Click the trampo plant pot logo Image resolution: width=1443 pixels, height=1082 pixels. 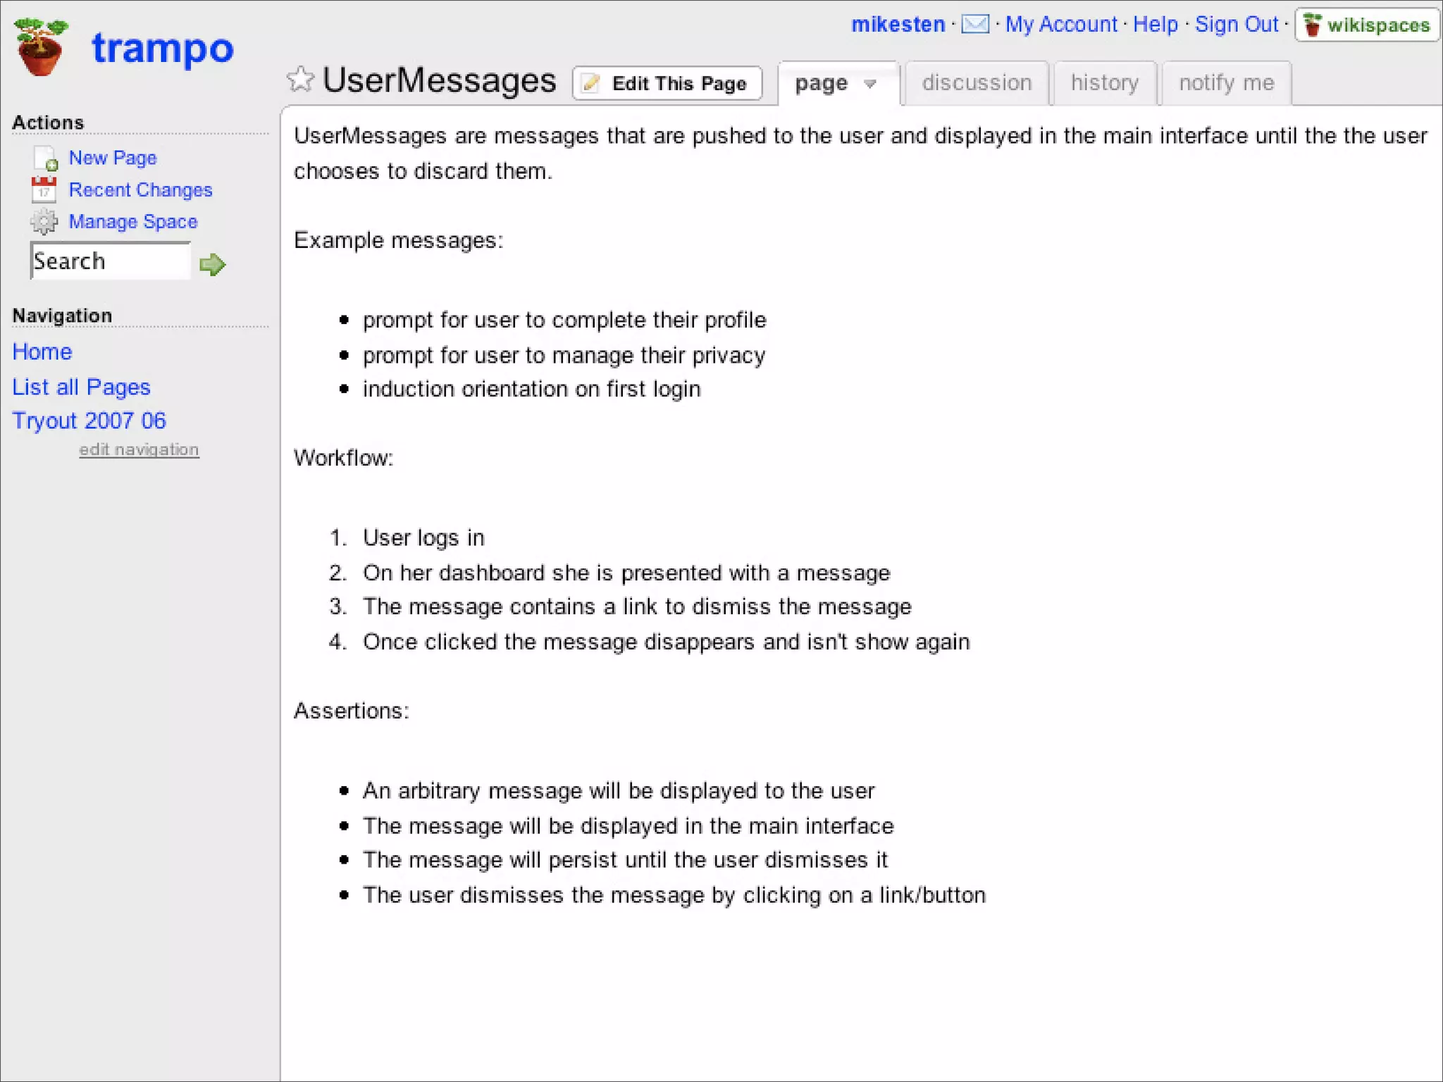pyautogui.click(x=41, y=48)
